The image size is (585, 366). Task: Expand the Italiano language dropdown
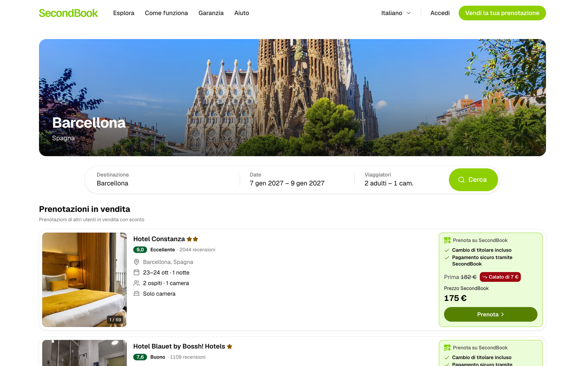396,13
